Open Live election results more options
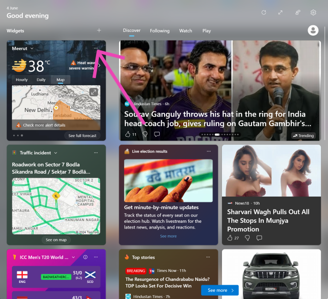This screenshot has width=328, height=299. pyautogui.click(x=209, y=151)
